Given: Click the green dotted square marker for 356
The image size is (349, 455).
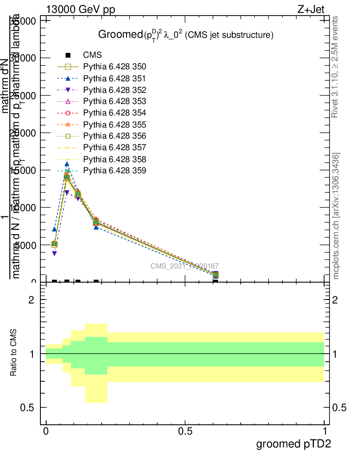Looking at the screenshot, I should pyautogui.click(x=68, y=136).
